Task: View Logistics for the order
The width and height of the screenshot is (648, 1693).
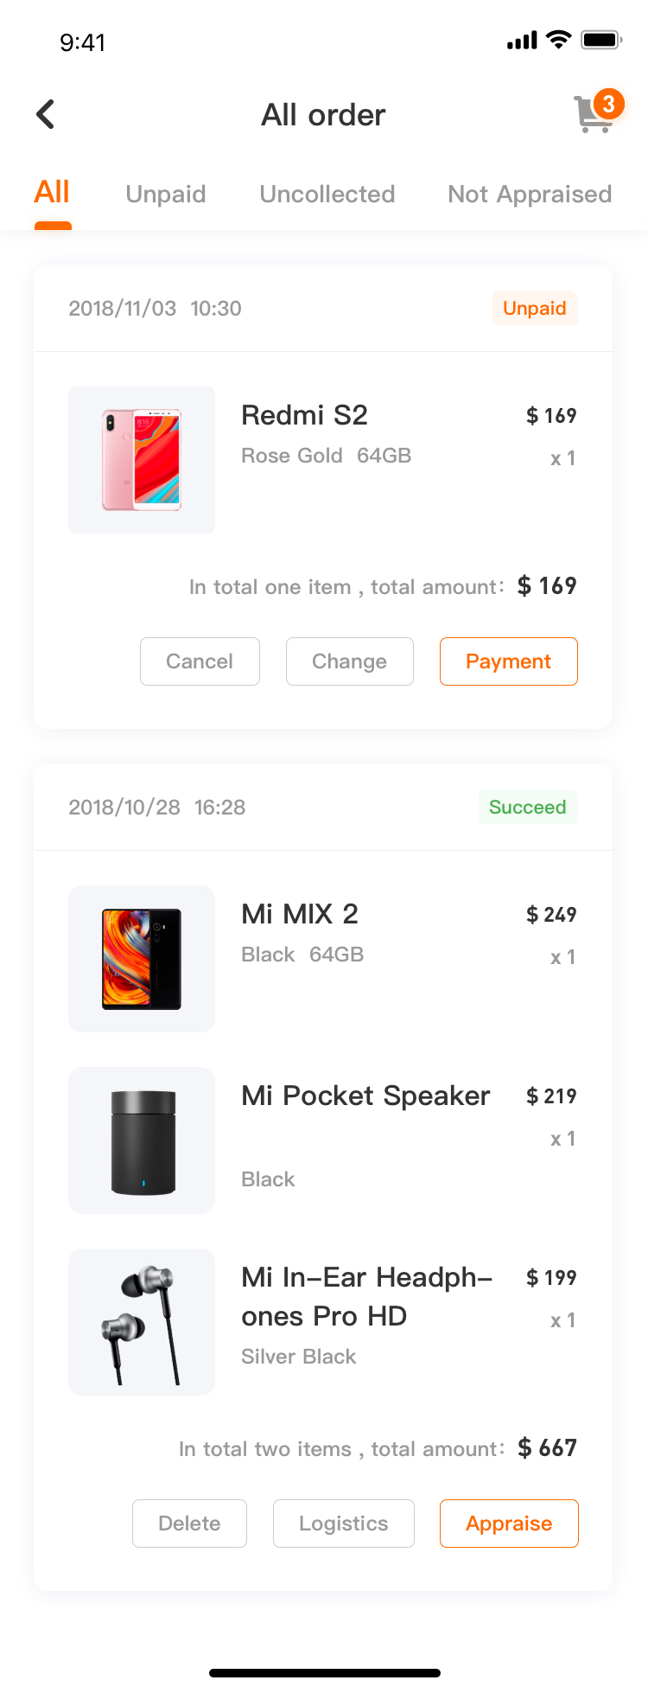Action: tap(344, 1524)
